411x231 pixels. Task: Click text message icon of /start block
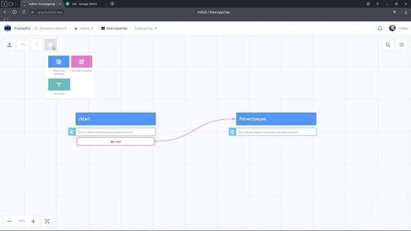72,132
